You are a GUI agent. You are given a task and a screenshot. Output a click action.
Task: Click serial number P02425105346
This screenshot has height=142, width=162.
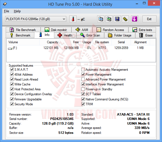[x=62, y=119]
